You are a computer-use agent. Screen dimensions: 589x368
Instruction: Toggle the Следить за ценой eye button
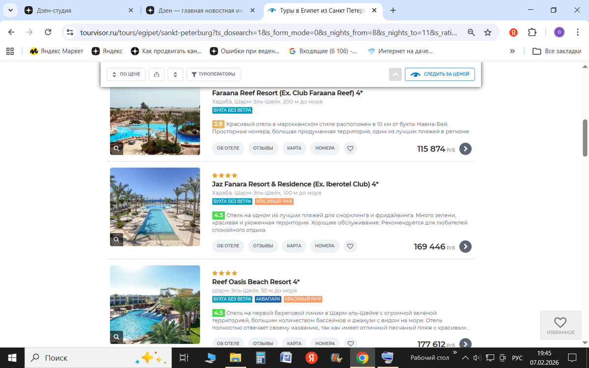coord(440,75)
